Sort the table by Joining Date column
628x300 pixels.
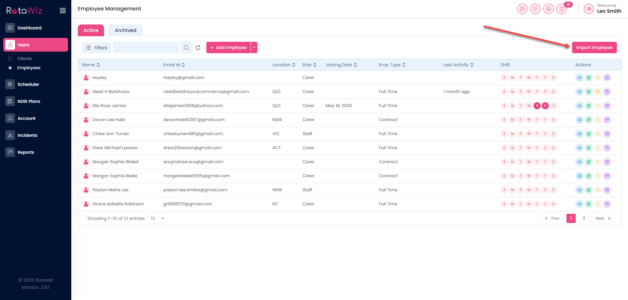point(341,65)
